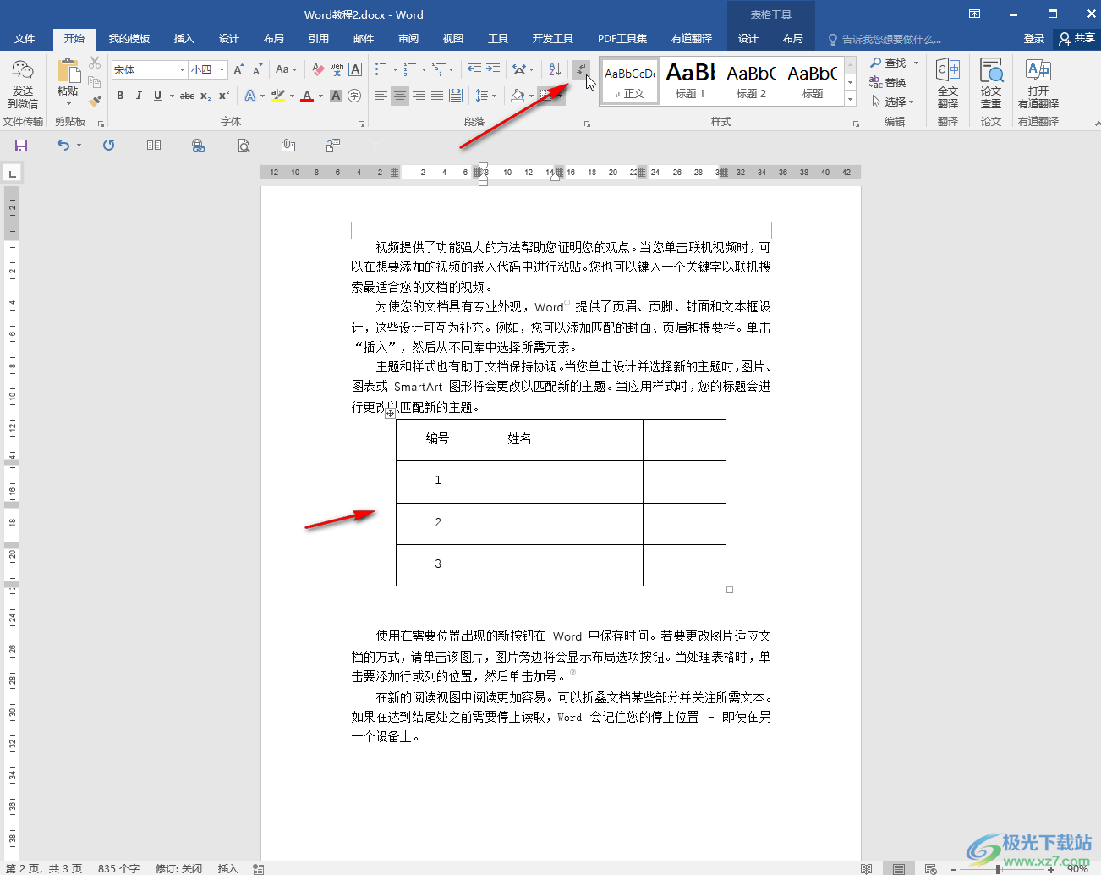The height and width of the screenshot is (875, 1101).
Task: Click the Increase Indent icon
Action: click(x=493, y=69)
